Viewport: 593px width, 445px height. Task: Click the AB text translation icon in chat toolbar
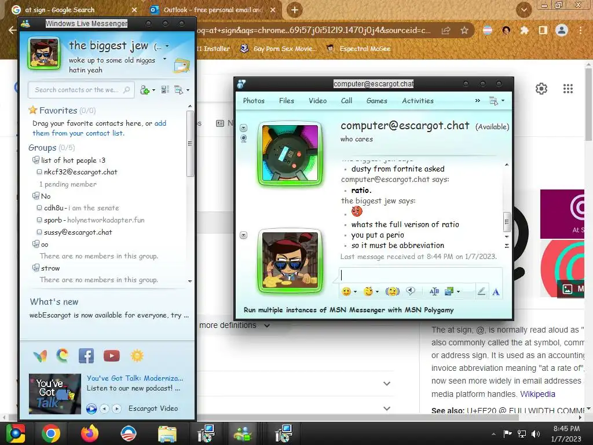coord(434,291)
